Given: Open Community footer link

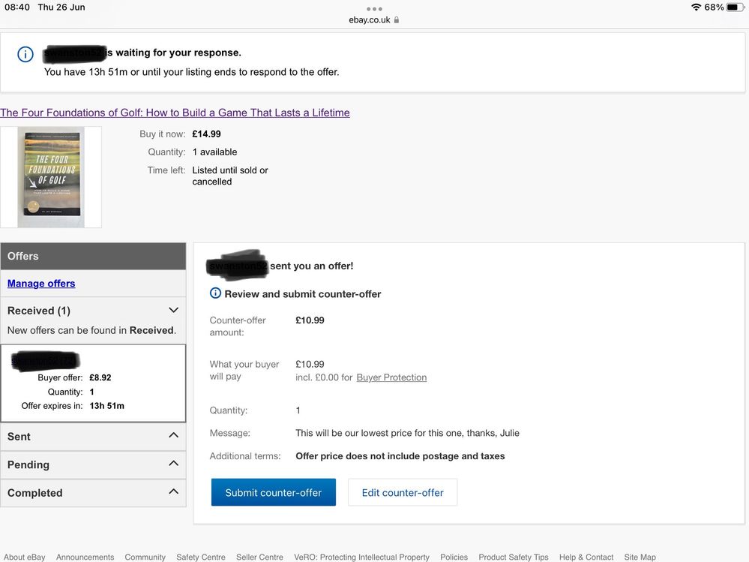Looking at the screenshot, I should click(145, 557).
